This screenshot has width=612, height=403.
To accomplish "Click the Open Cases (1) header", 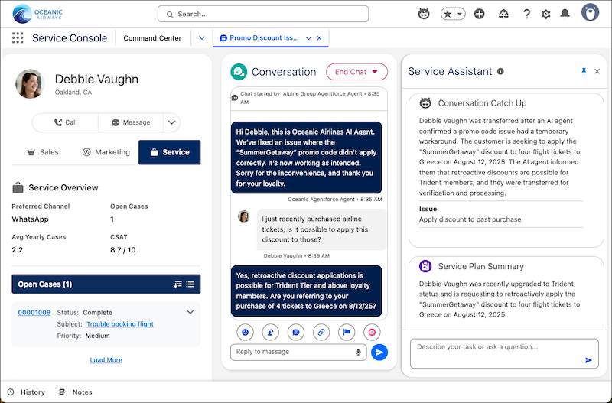I will tap(106, 284).
